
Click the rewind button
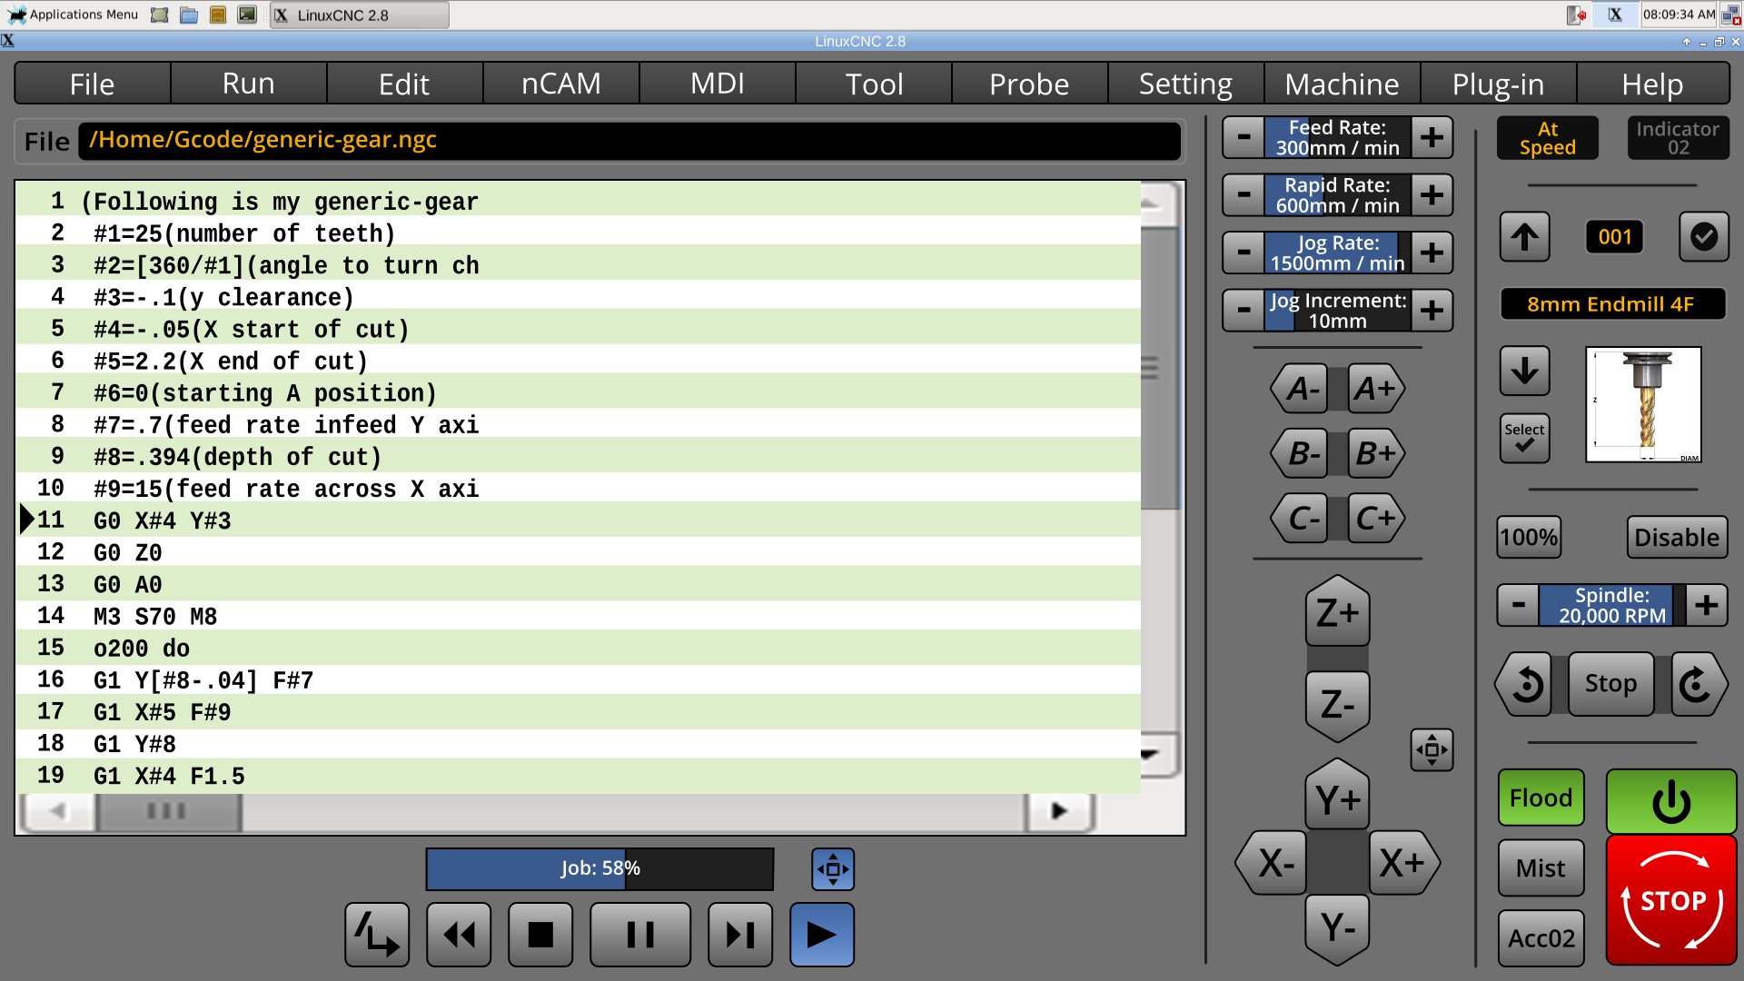[459, 934]
